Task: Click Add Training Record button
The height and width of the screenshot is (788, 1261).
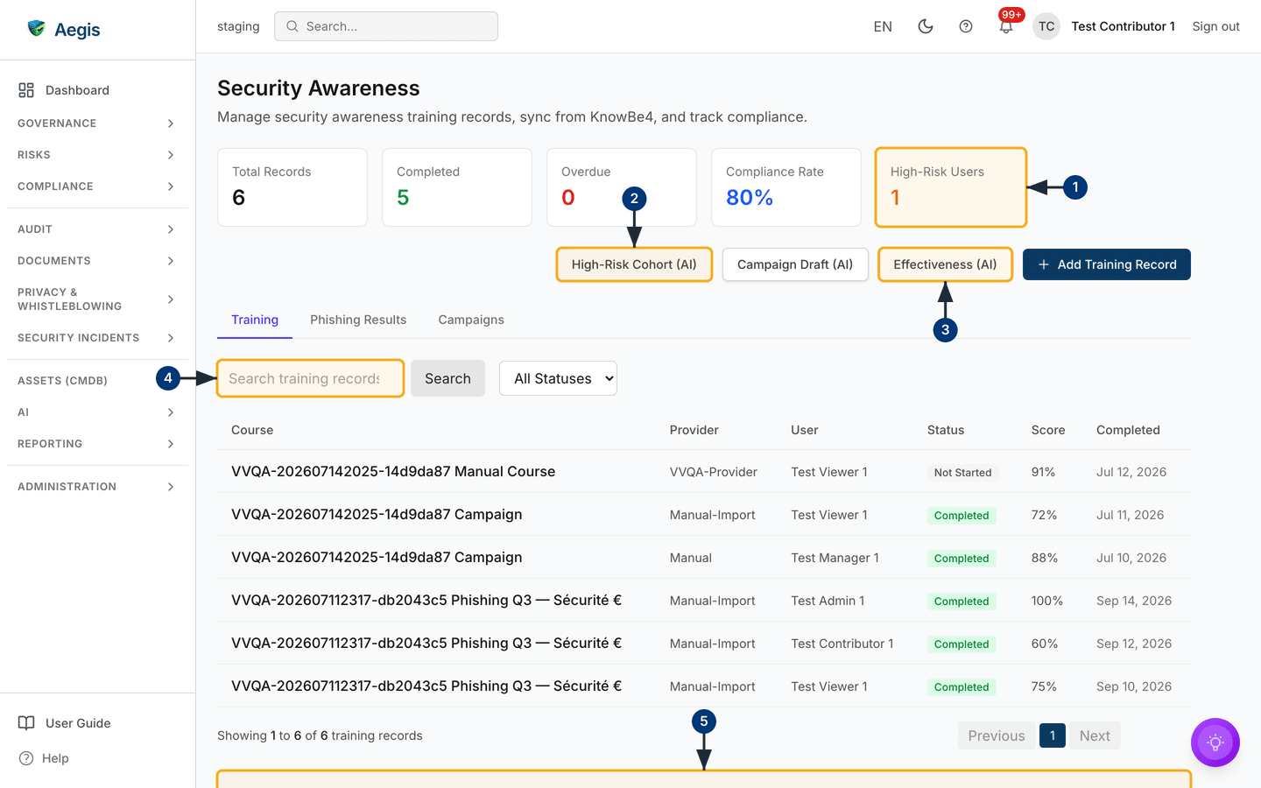Action: coord(1107,264)
